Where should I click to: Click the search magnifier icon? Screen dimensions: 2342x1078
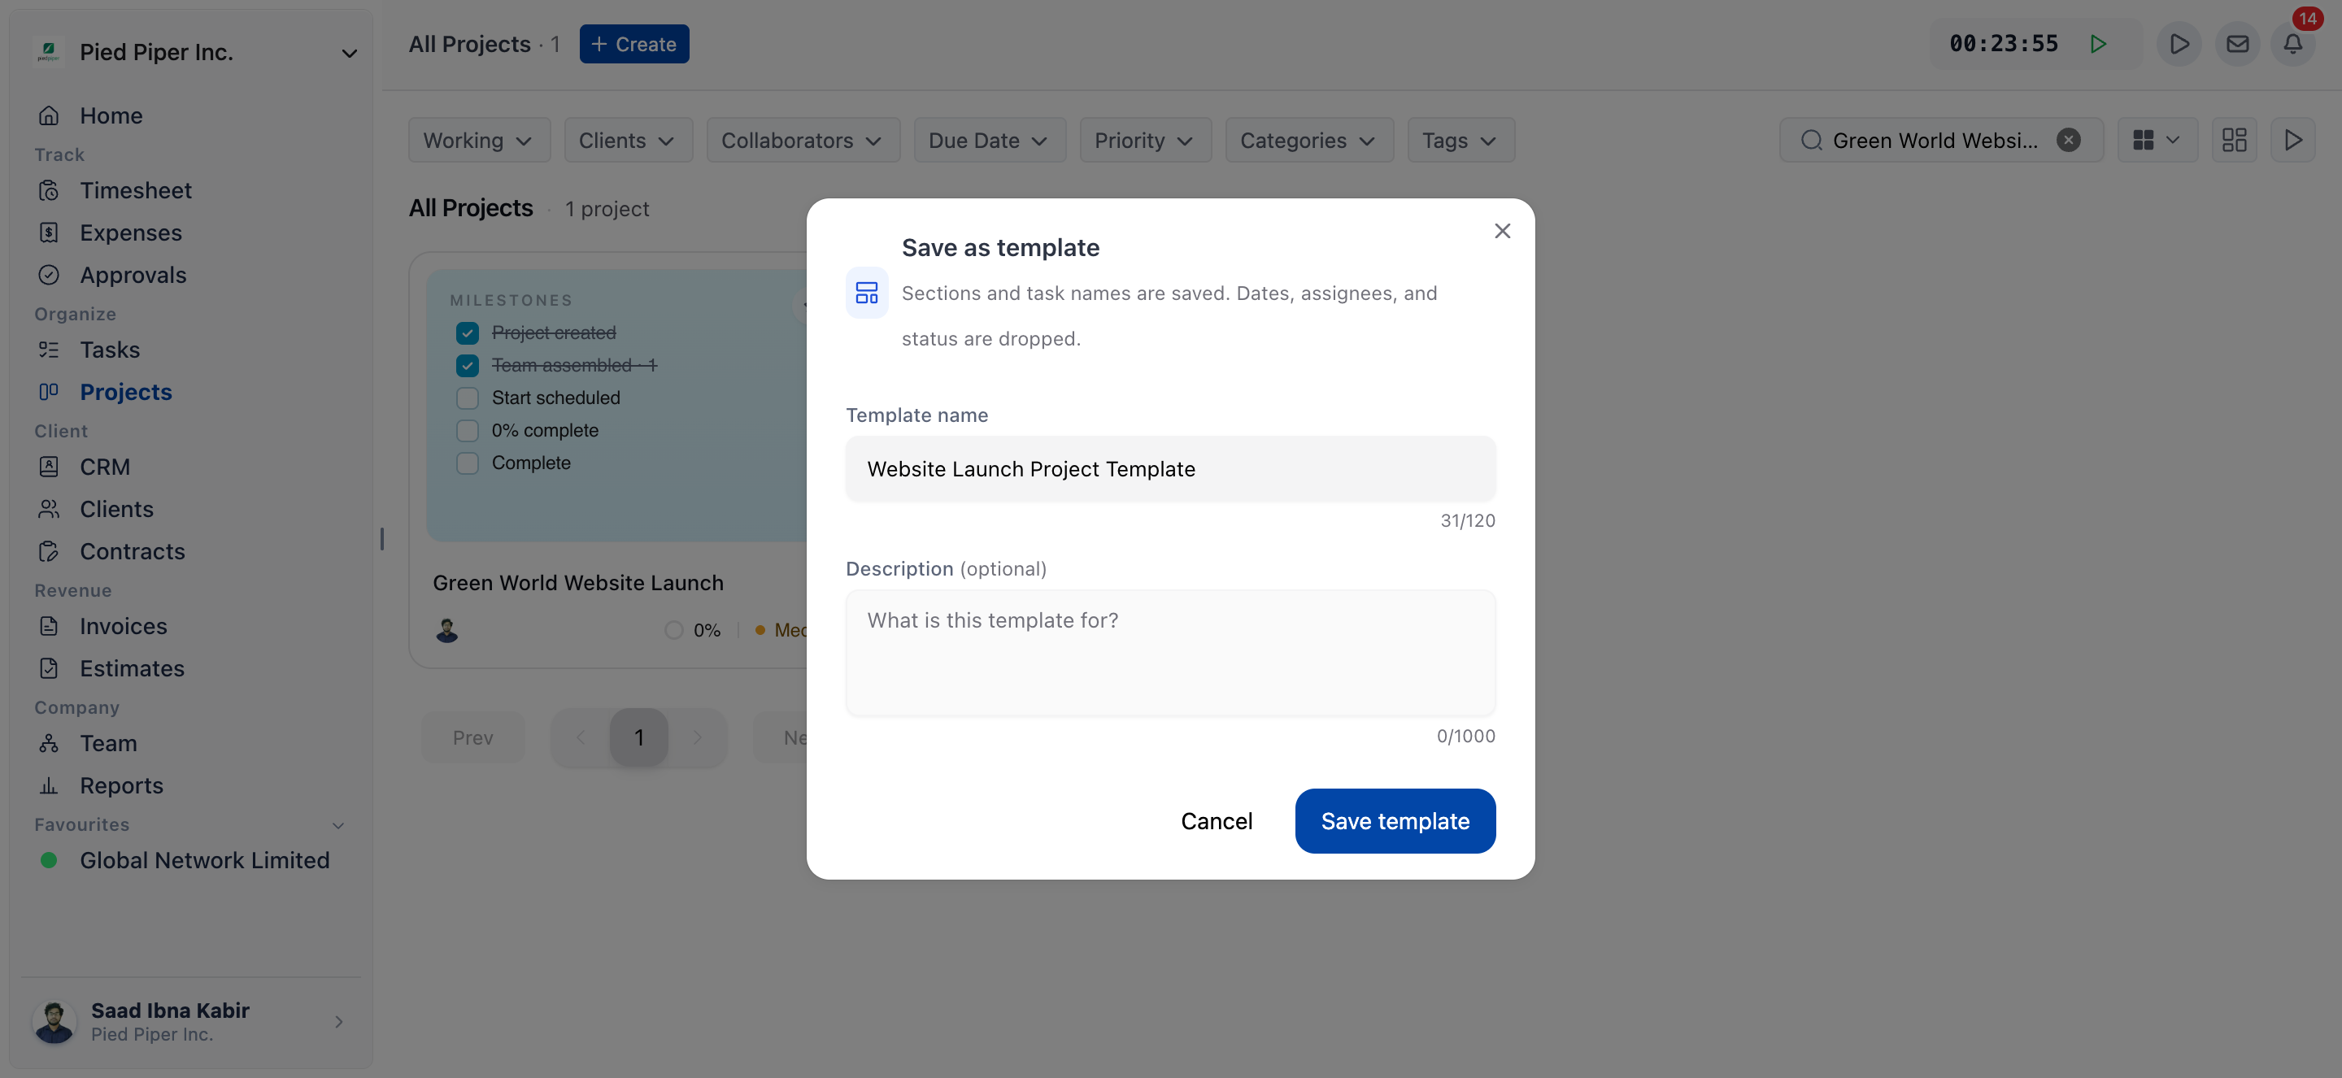1811,140
